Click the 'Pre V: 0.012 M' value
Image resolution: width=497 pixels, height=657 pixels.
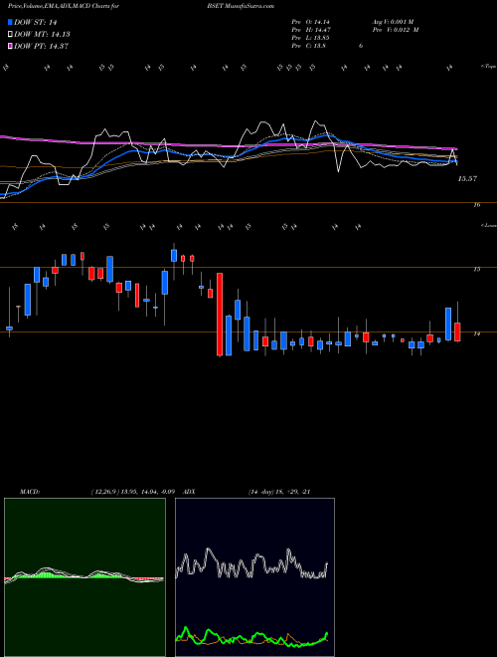pos(395,30)
